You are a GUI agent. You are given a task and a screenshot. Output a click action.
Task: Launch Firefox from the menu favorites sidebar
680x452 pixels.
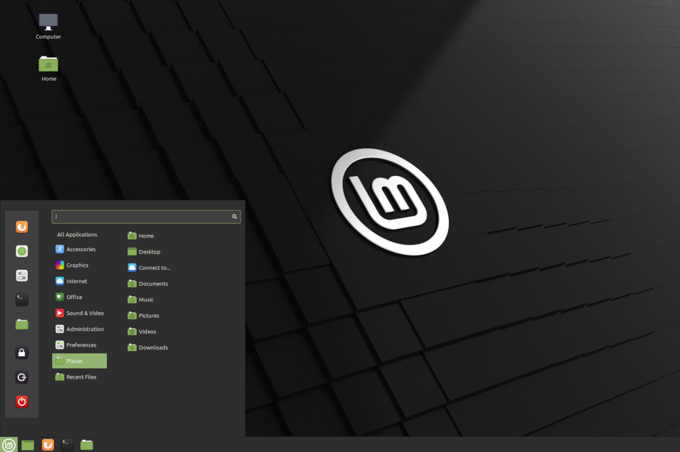22,226
